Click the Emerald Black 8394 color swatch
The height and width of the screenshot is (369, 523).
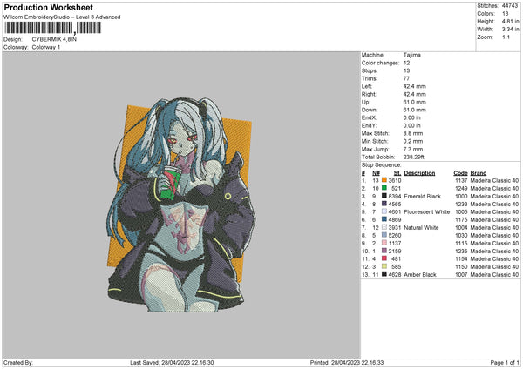(x=384, y=196)
